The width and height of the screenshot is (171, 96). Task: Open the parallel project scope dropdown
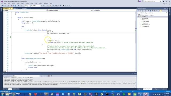(x=25, y=10)
